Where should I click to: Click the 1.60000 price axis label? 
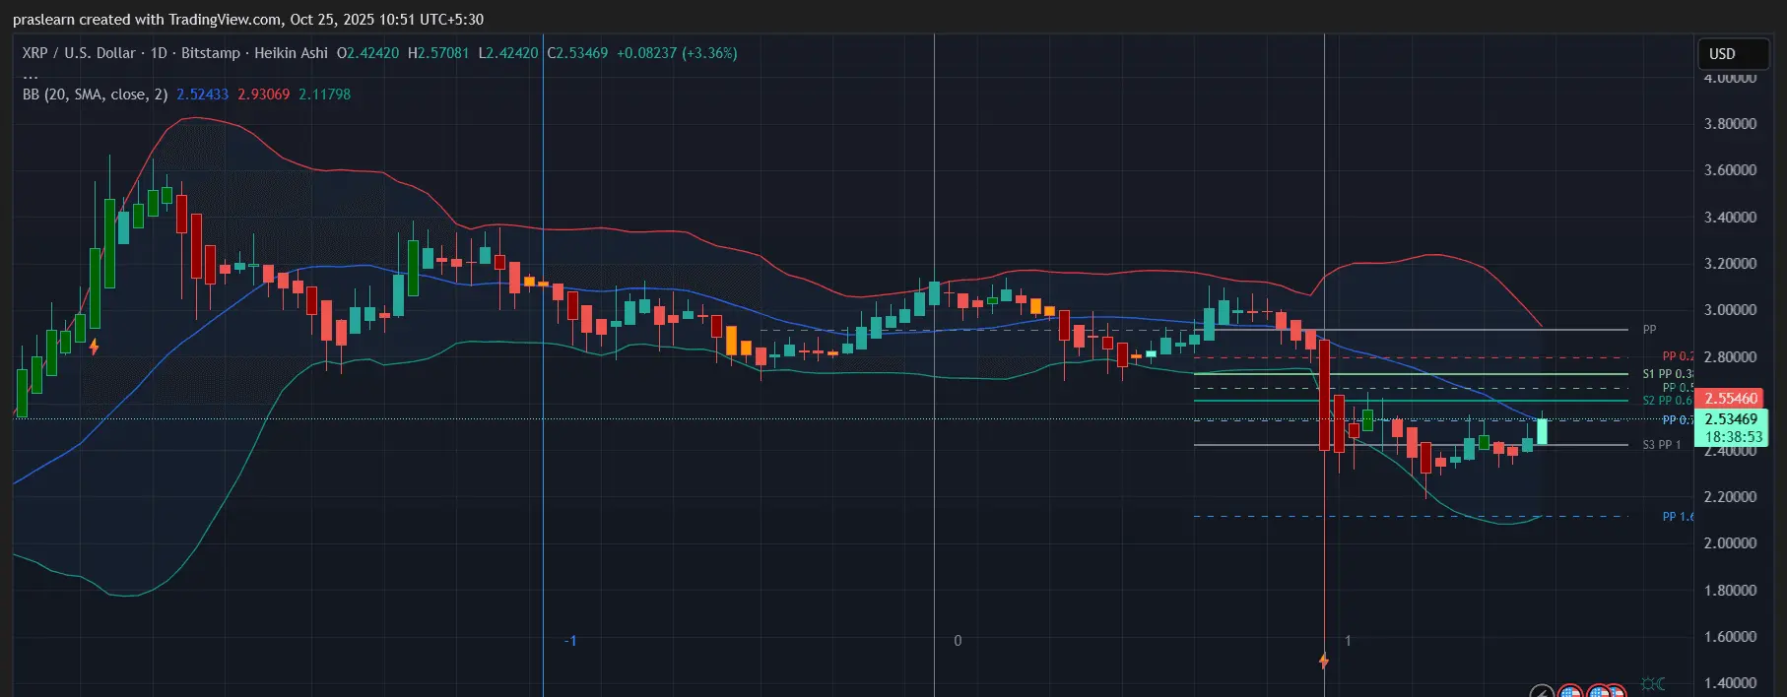coord(1730,637)
